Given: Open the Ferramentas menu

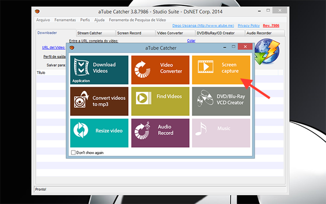Looking at the screenshot, I should point(65,20).
